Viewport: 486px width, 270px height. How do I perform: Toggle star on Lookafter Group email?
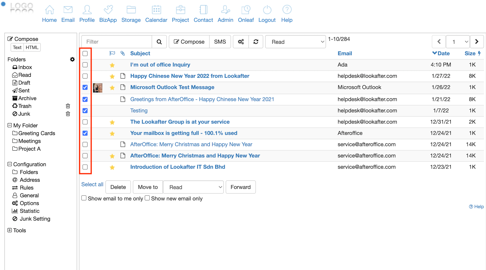pyautogui.click(x=112, y=122)
